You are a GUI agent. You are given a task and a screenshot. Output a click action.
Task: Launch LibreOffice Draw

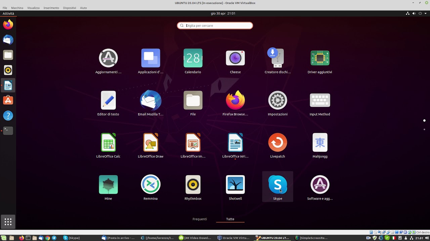(x=150, y=145)
